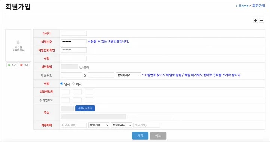Screen dimensions: 270x142
Task: Click the email domain field after @
Action: tap(101, 75)
